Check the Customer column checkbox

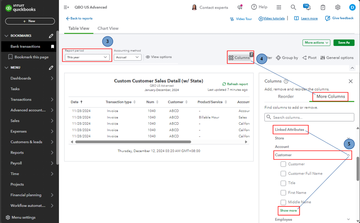tap(283, 164)
